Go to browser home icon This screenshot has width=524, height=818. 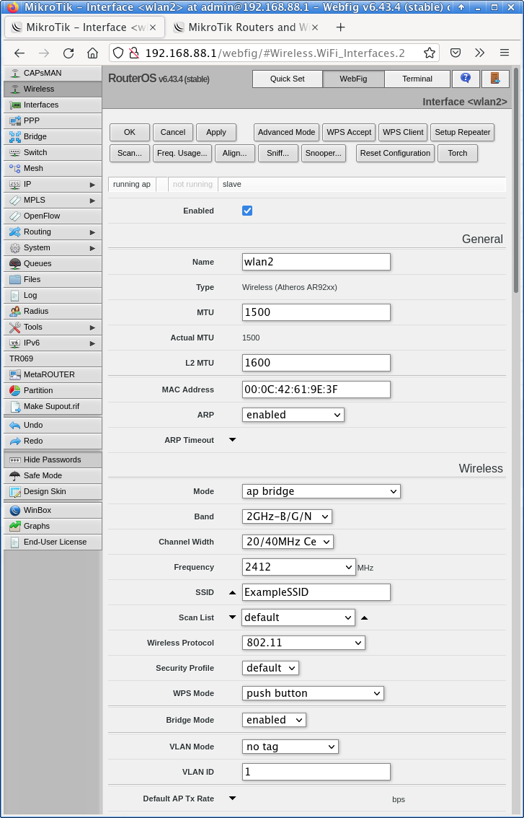pyautogui.click(x=92, y=53)
